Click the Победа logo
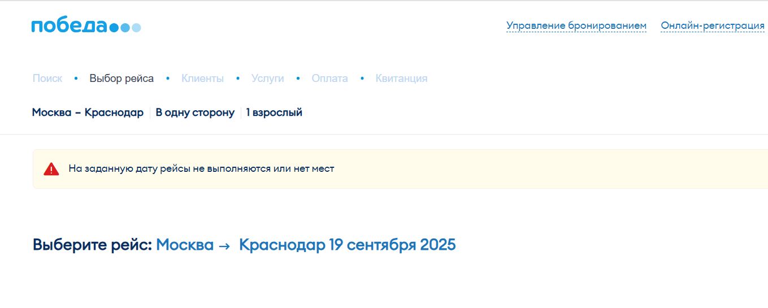This screenshot has height=308, width=768. (x=69, y=26)
